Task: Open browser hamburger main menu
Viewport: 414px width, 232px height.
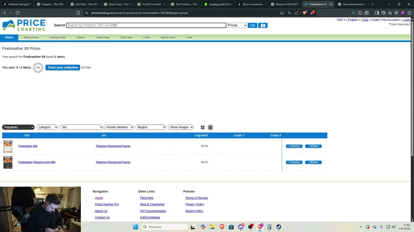Action: (409, 13)
